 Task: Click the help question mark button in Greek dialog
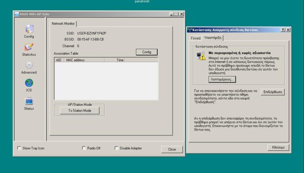[x=283, y=30]
